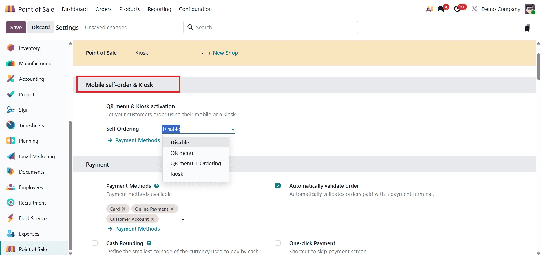This screenshot has width=541, height=255.
Task: Save the unsaved settings changes
Action: click(x=16, y=27)
